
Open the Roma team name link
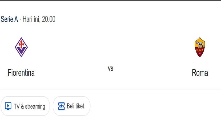[200, 73]
